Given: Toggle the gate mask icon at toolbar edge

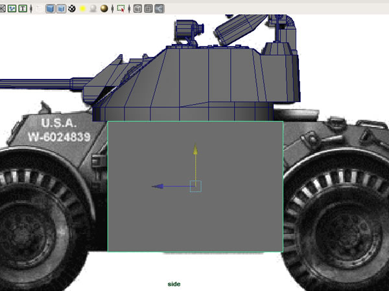Looking at the screenshot, I should pos(2,9).
